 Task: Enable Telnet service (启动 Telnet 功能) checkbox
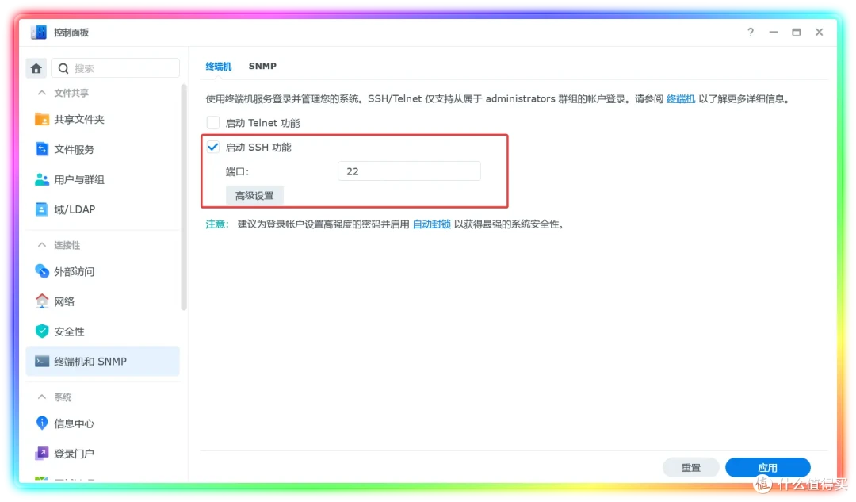[x=213, y=122]
